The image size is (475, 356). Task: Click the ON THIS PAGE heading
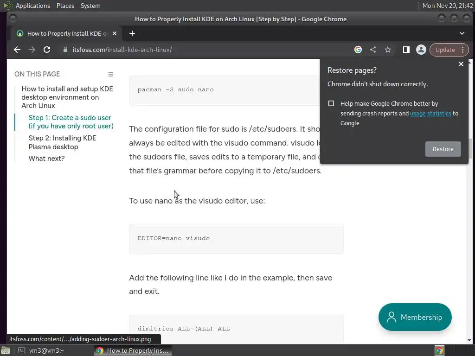(x=37, y=74)
